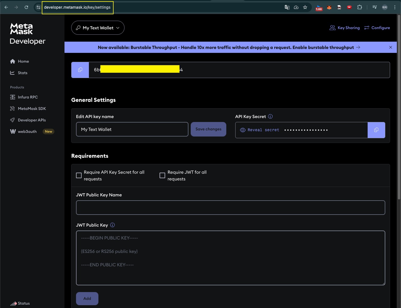Click Enable burstable throughput banner link
Screen dimensions: 401x308
pos(326,47)
